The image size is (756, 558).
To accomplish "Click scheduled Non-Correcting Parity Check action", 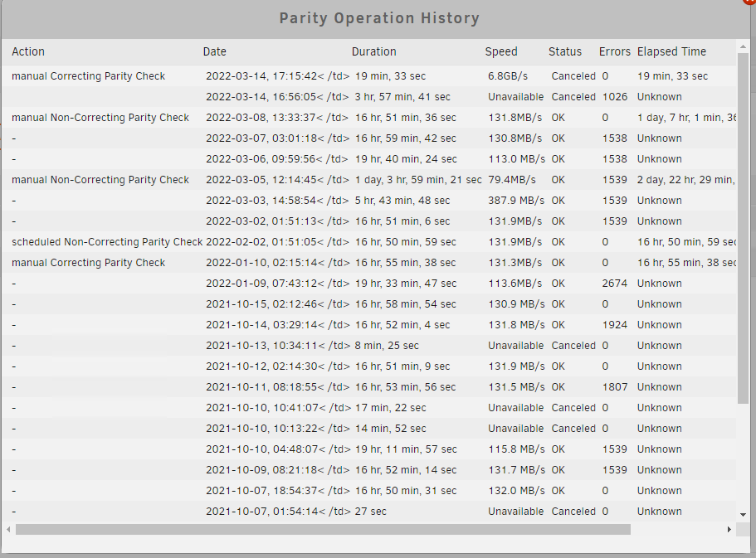I will [x=107, y=242].
